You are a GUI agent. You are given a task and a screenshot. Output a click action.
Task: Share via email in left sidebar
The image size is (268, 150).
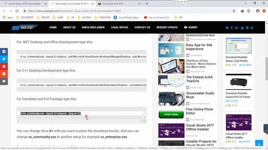(4, 81)
